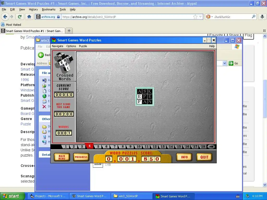Click the Smart Games title bar icon
267x200 pixels.
coord(54,40)
